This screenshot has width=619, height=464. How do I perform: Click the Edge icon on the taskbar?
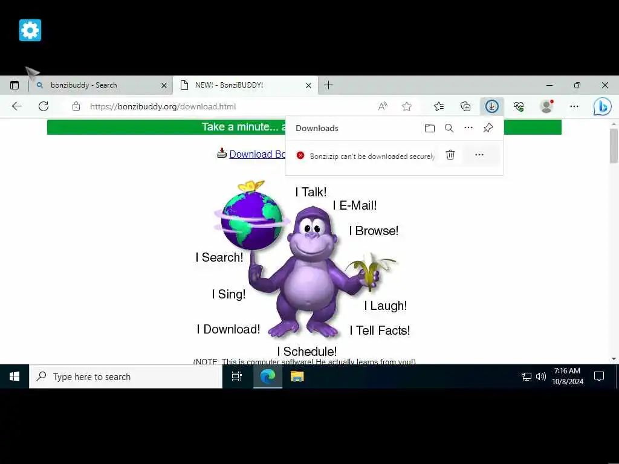(x=268, y=377)
